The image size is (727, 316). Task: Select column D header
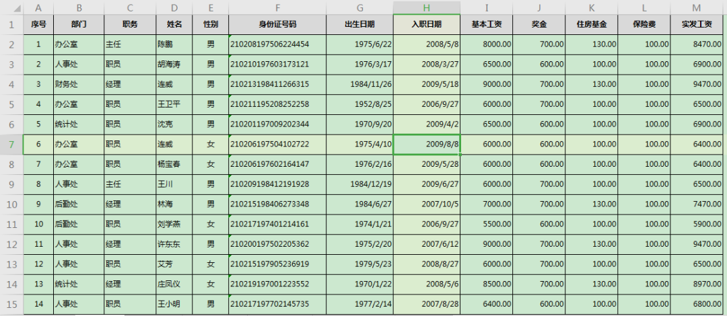[174, 7]
